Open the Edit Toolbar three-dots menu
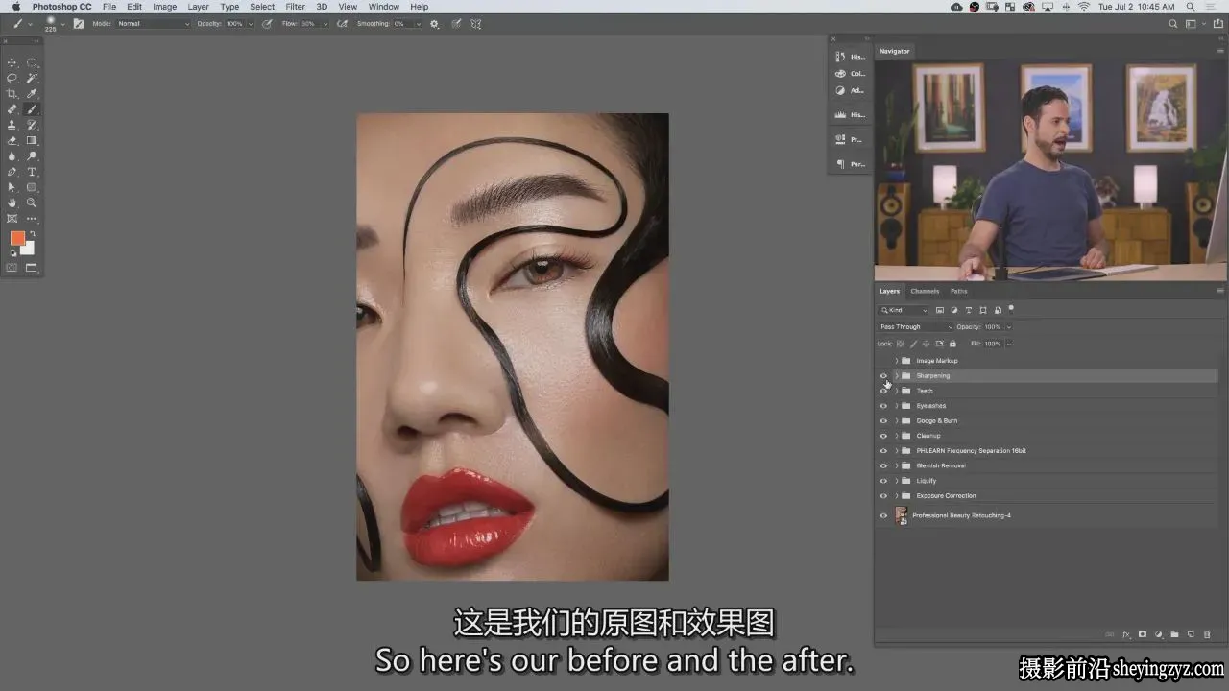 pyautogui.click(x=32, y=219)
